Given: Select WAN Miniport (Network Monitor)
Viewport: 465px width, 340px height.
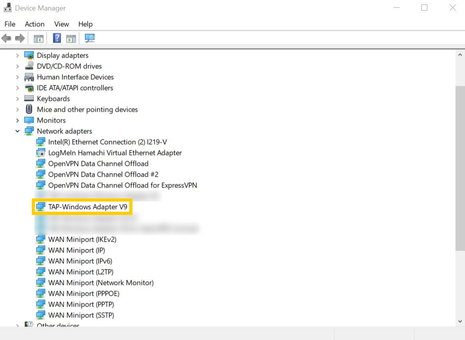Looking at the screenshot, I should point(101,283).
